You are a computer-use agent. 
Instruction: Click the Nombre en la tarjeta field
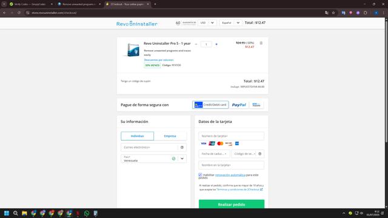(x=232, y=165)
